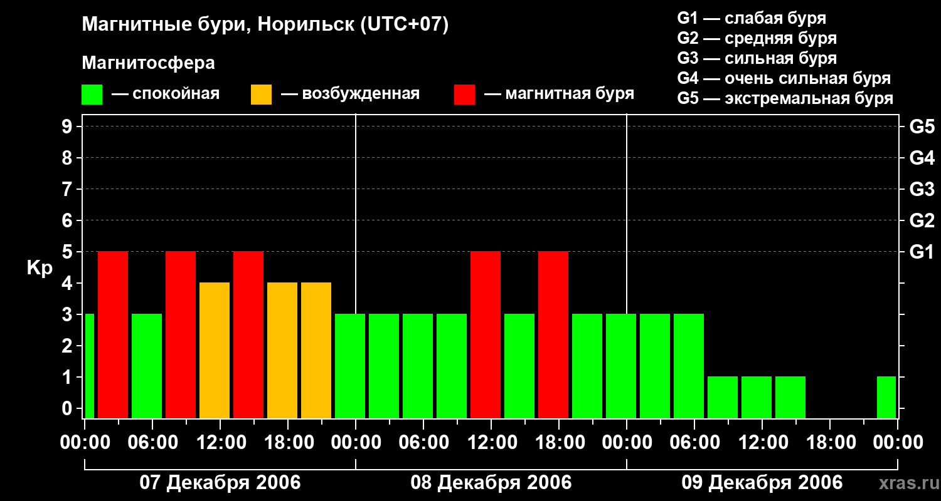Select the red bar at 12:00 on 08 Декабря
Image resolution: width=941 pixels, height=501 pixels.
click(486, 334)
